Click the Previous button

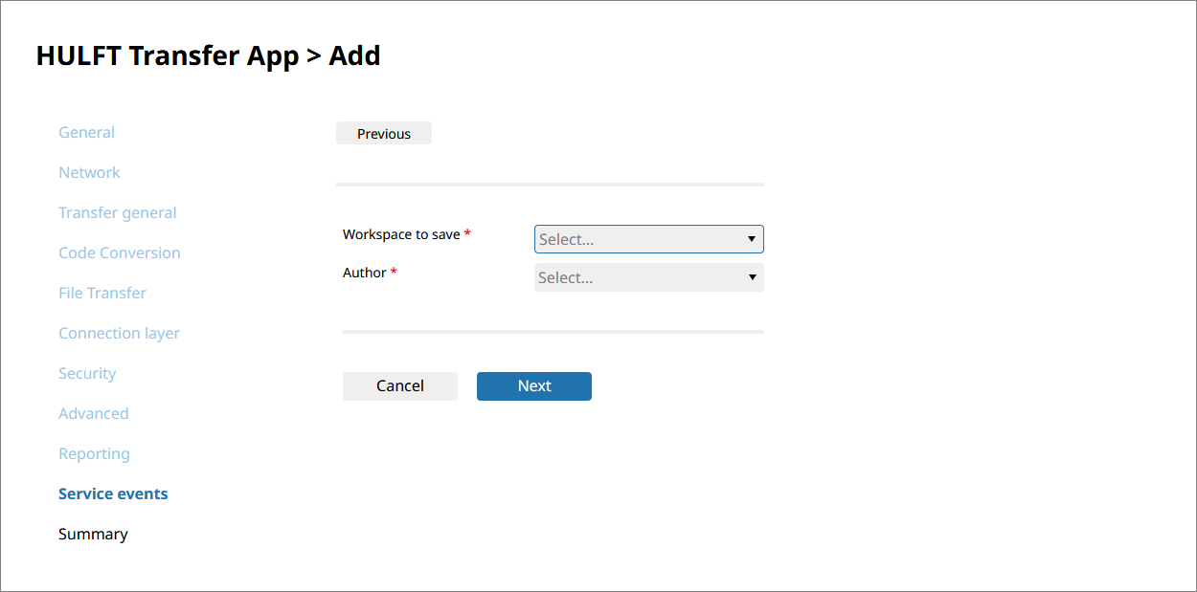[x=384, y=134]
